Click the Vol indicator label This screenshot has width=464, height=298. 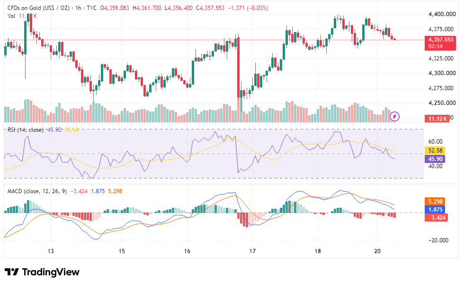pos(11,16)
